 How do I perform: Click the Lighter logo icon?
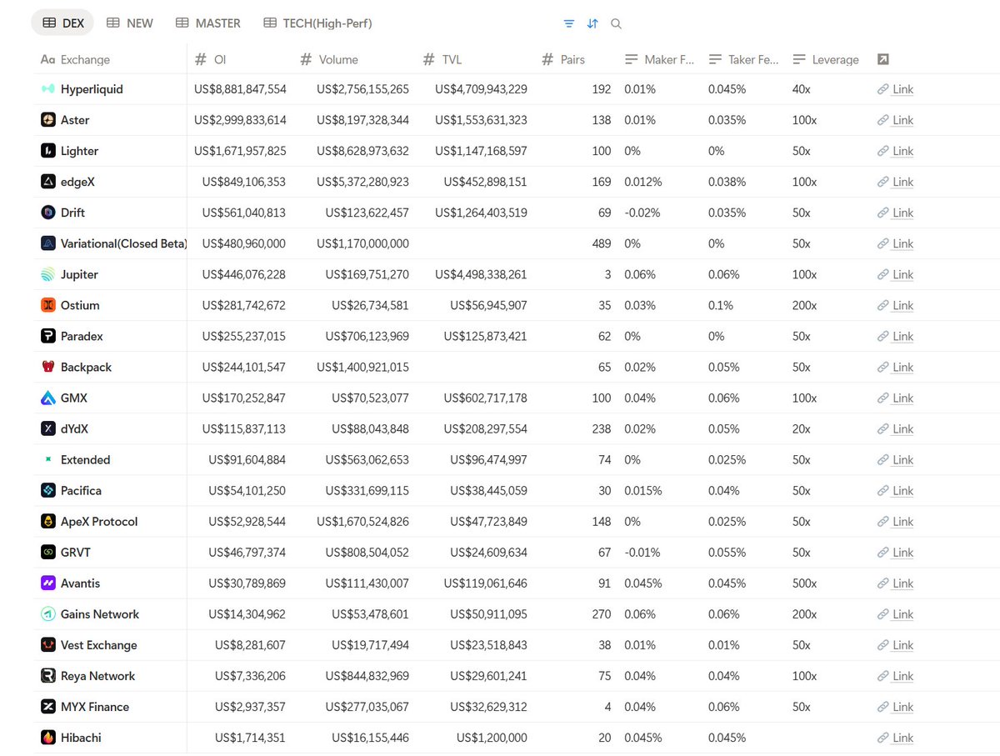(x=48, y=151)
